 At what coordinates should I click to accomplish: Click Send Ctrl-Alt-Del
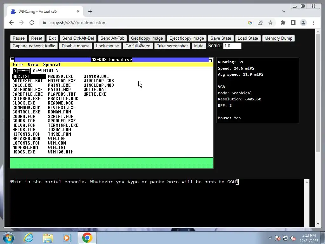click(x=78, y=38)
